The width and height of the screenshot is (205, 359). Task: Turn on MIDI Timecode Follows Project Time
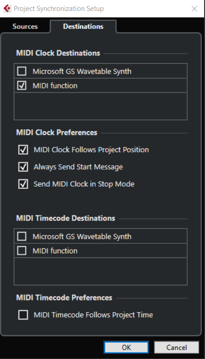point(23,315)
